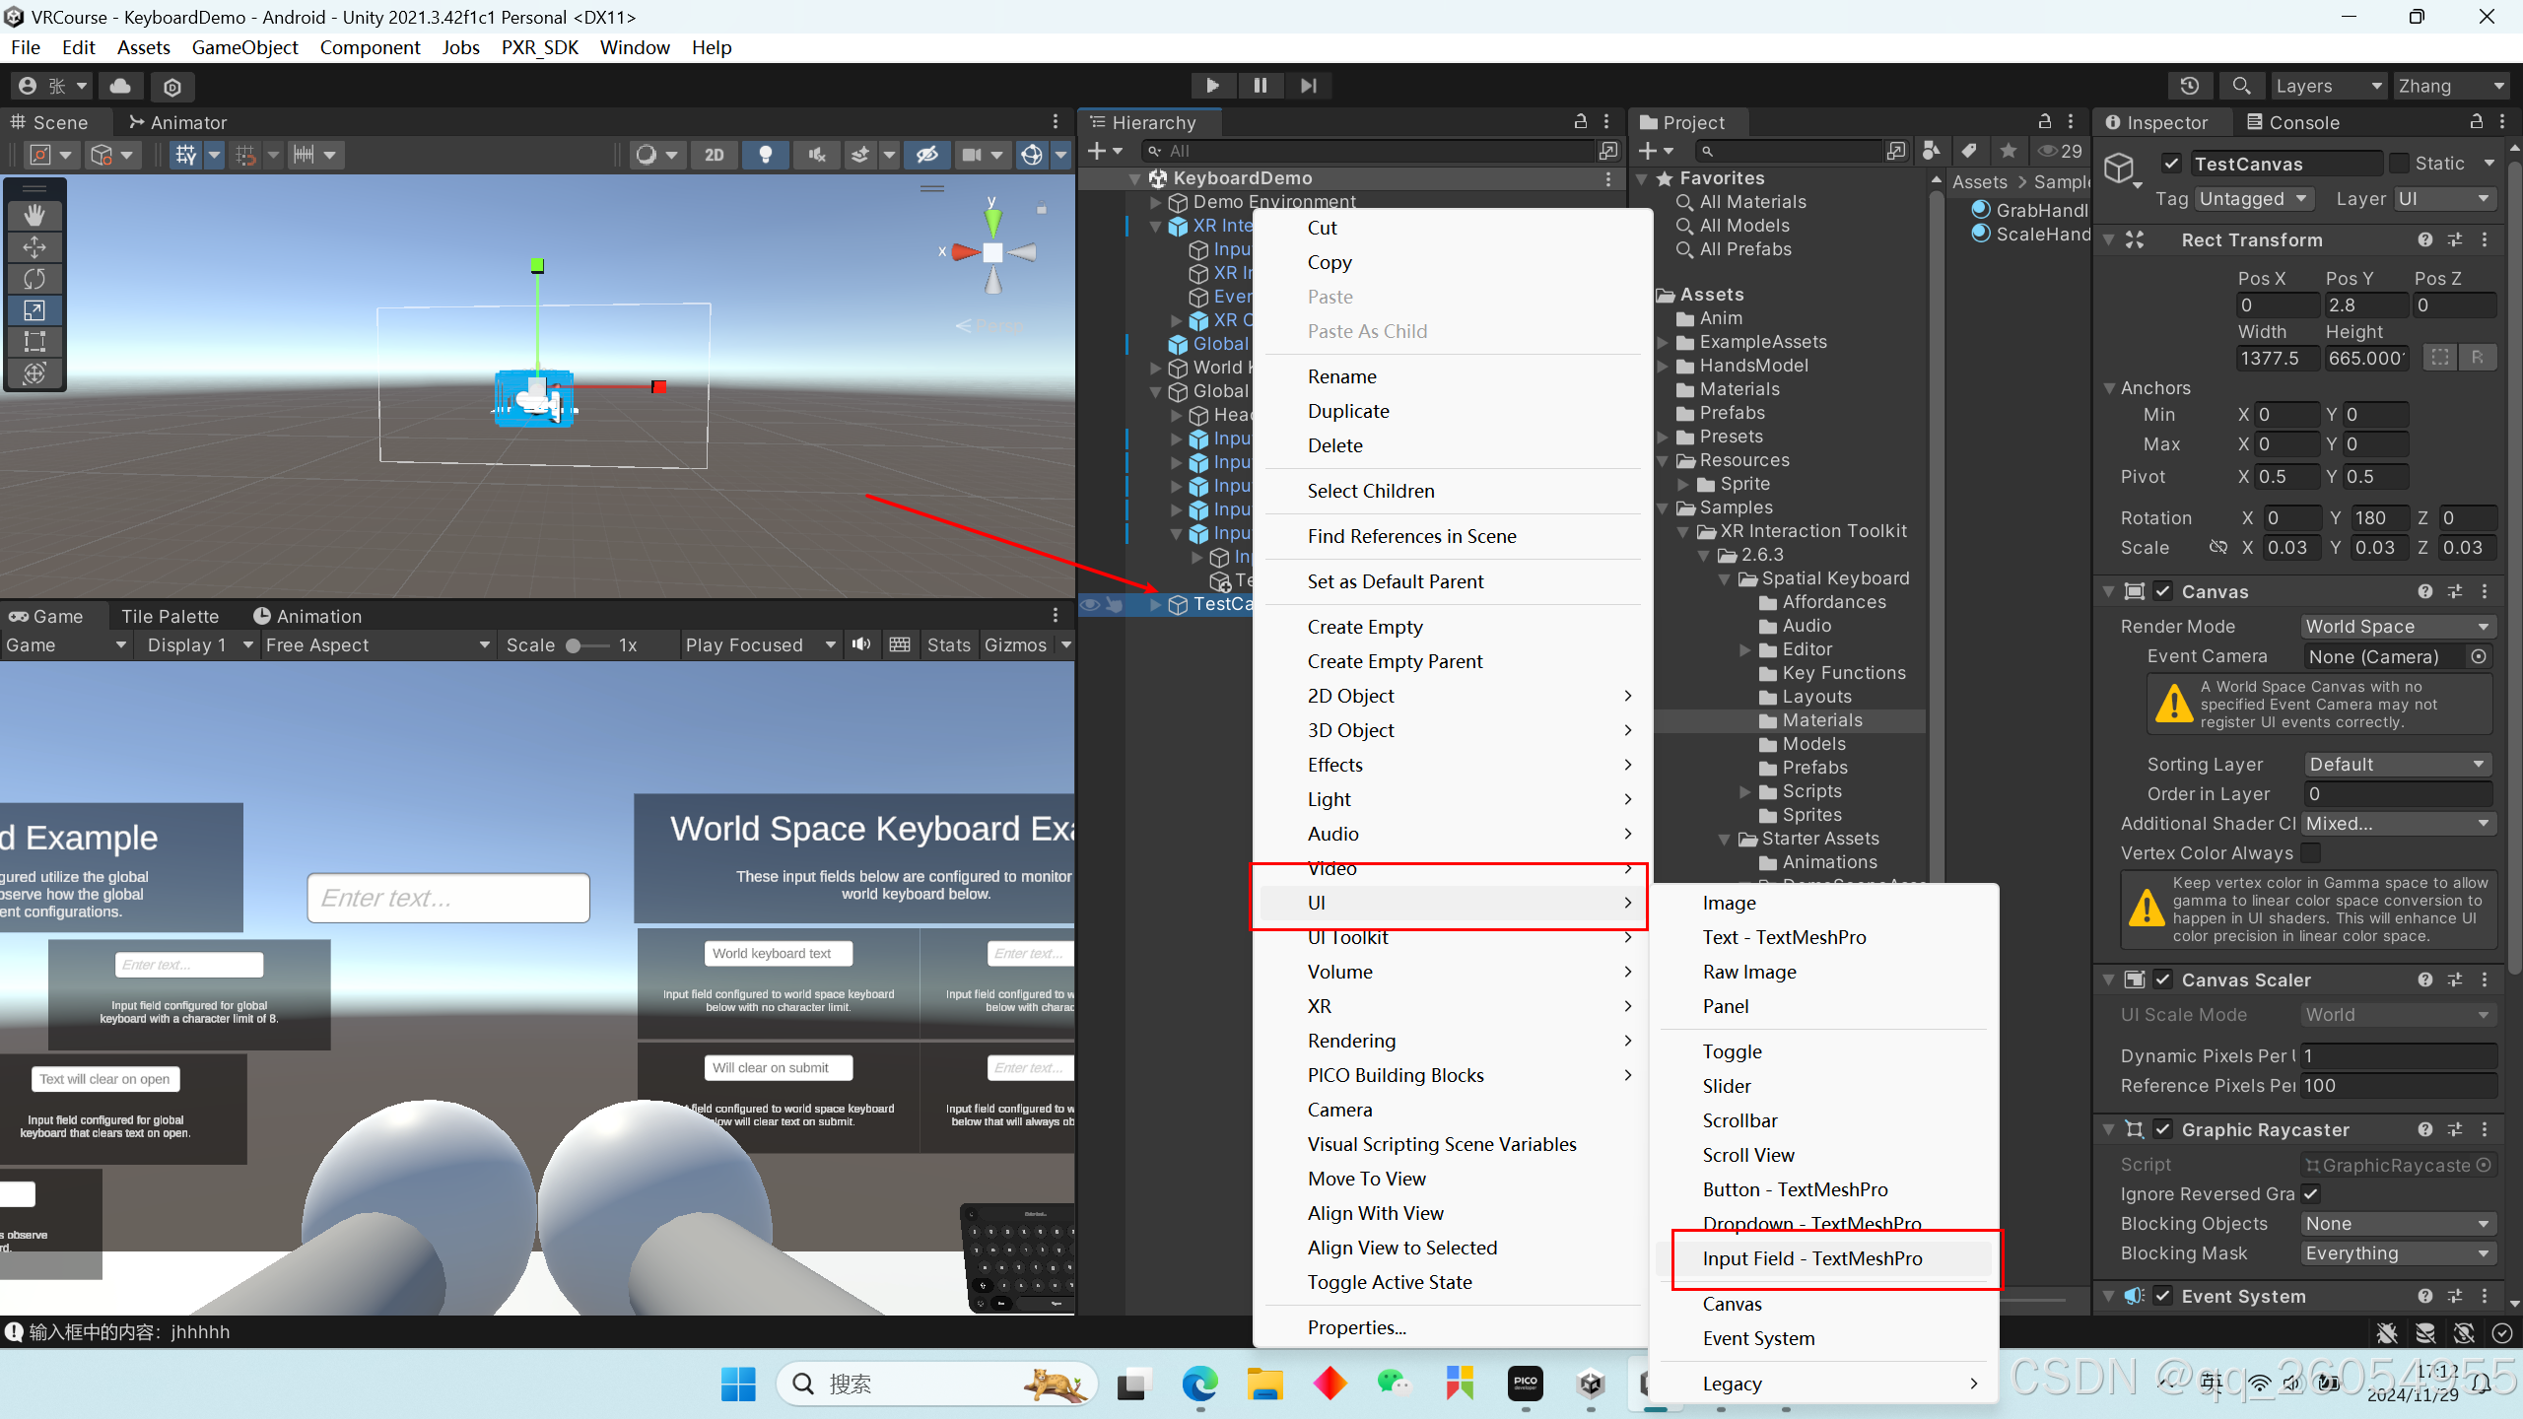Open the Layers dropdown in toolbar

[x=2327, y=86]
